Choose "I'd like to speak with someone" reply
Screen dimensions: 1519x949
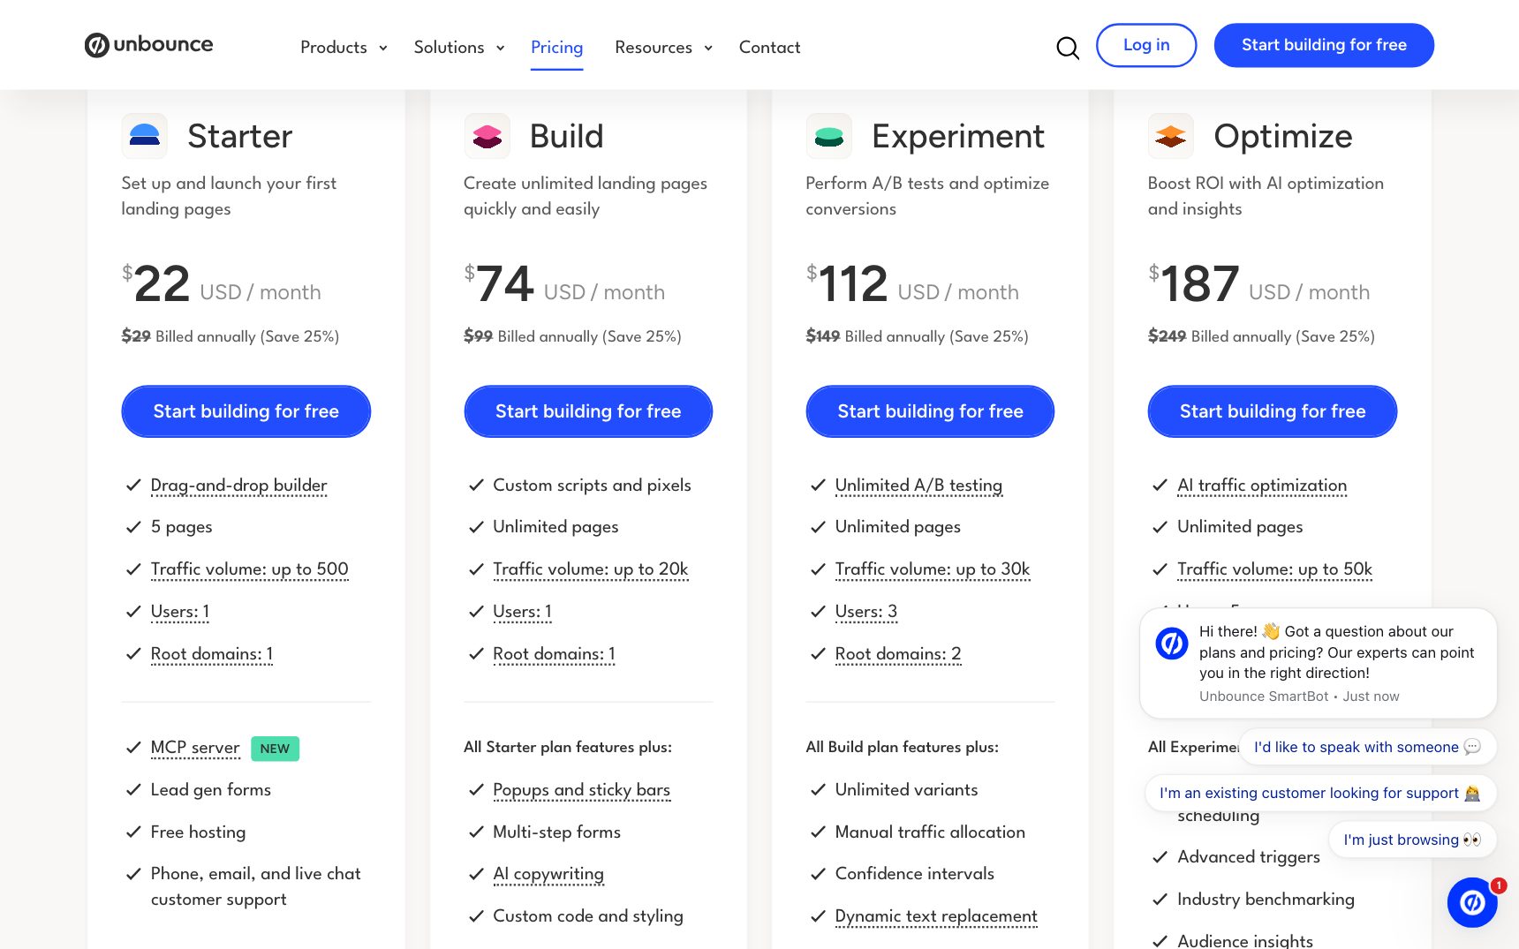tap(1368, 747)
